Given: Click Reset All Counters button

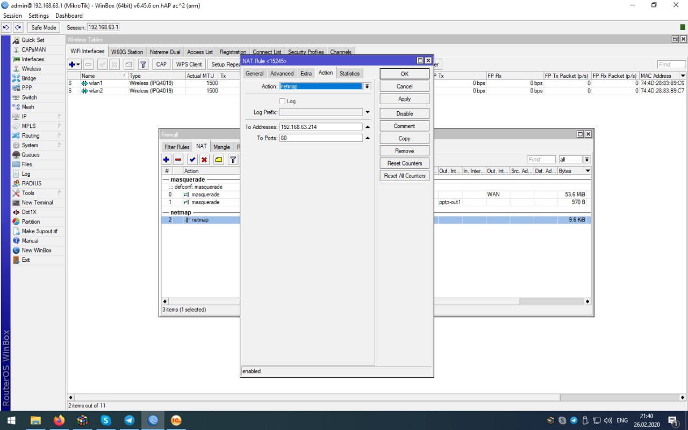Looking at the screenshot, I should point(405,176).
